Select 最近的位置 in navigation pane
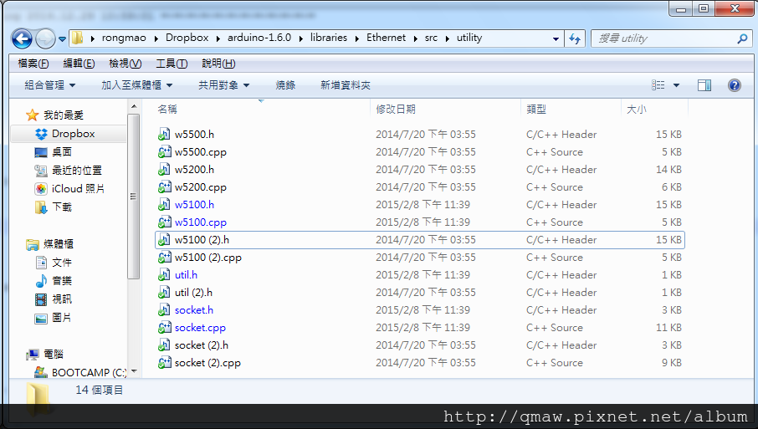 point(68,171)
